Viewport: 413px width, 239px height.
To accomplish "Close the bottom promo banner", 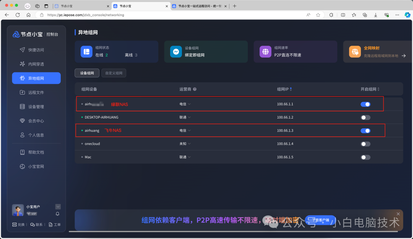I will click(398, 214).
